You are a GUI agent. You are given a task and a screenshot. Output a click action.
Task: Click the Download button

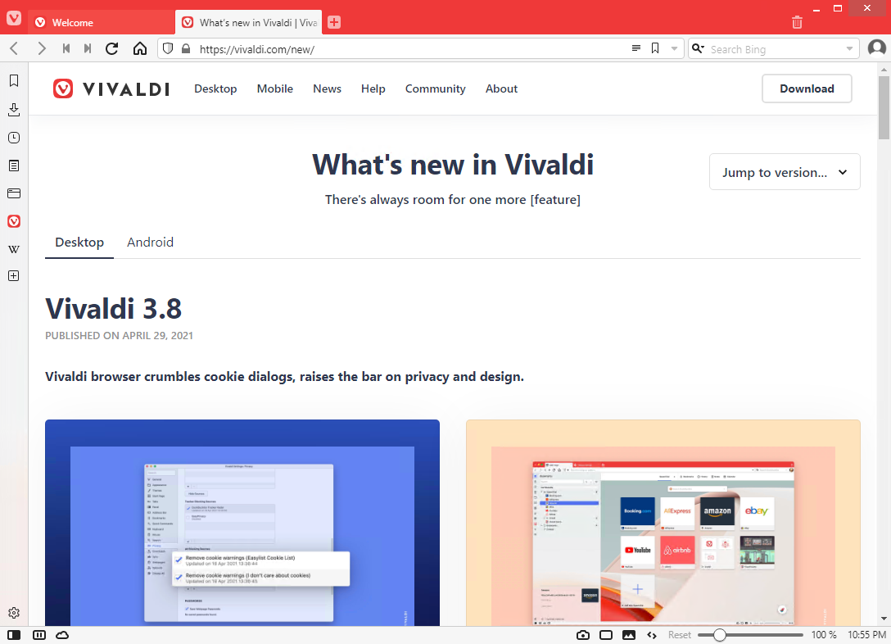click(807, 88)
